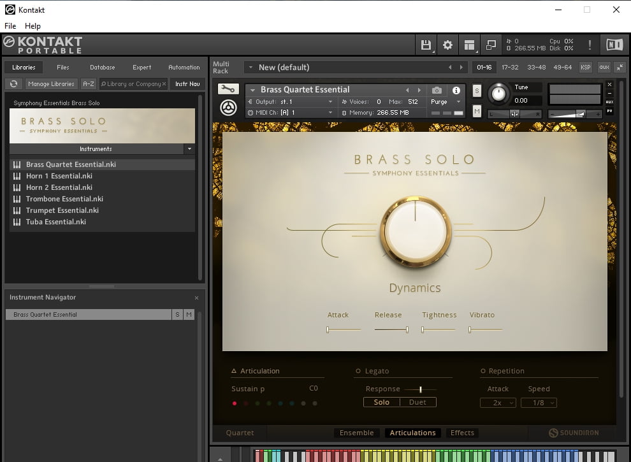Click the Tune knob
Viewport: 631px width, 462px height.
click(x=498, y=94)
